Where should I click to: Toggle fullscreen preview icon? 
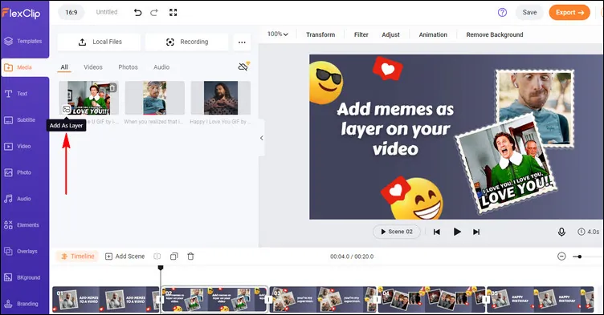coord(173,12)
